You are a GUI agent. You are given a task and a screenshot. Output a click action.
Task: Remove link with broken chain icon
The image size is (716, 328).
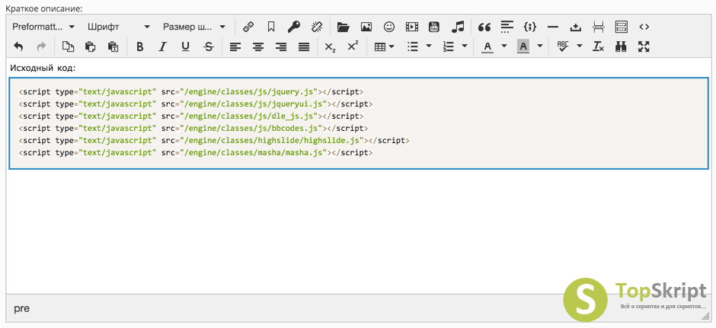coord(316,27)
